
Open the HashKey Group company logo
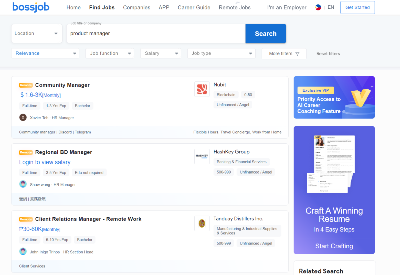(x=202, y=156)
